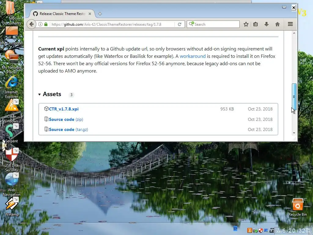Select the Recycle Bin icon

[x=298, y=207]
